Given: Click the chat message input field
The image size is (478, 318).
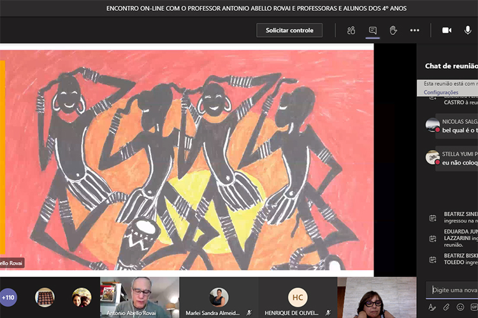Looking at the screenshot, I should tap(454, 290).
